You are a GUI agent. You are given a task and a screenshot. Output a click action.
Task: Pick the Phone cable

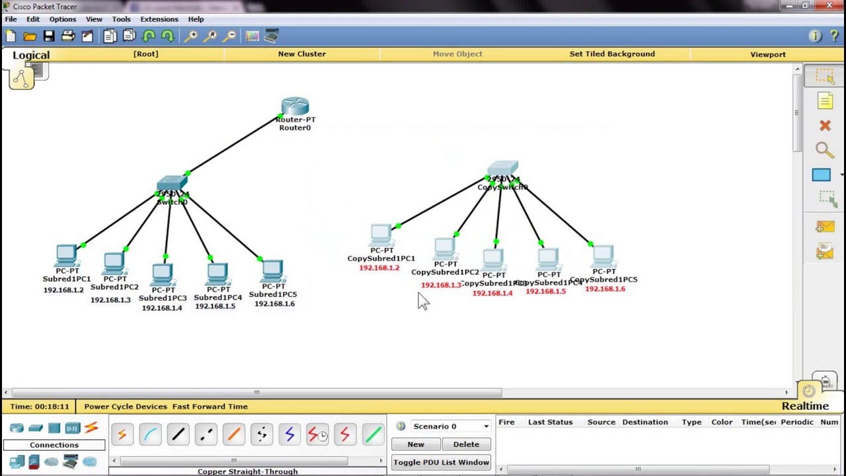click(262, 434)
